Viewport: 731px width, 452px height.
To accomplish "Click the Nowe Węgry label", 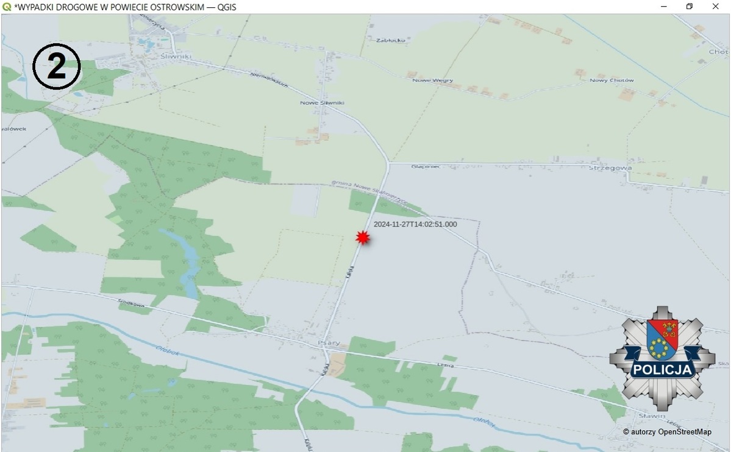I will (x=432, y=80).
